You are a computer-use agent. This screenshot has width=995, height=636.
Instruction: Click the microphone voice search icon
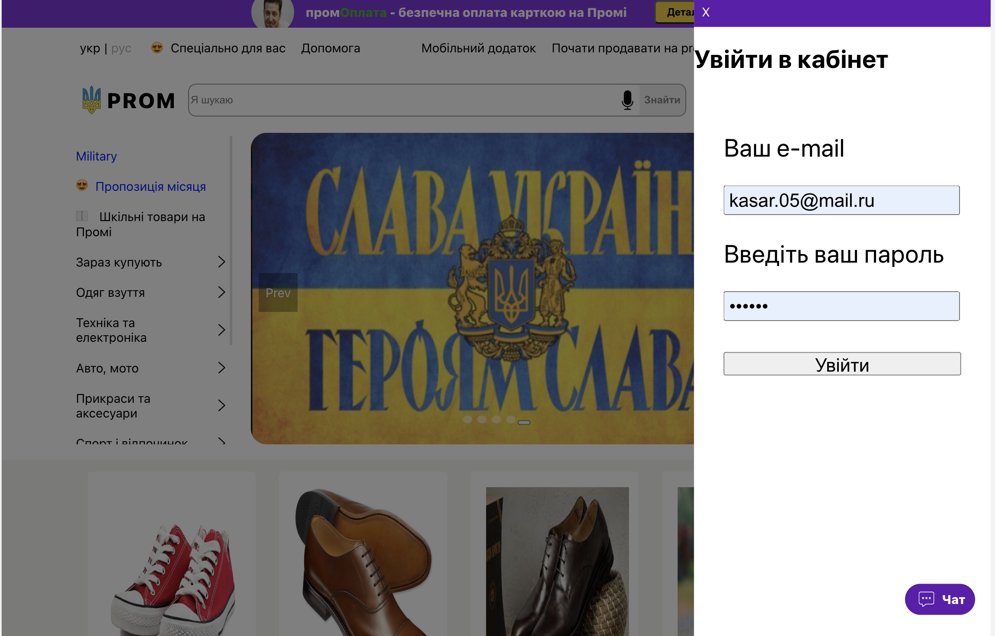(x=627, y=100)
